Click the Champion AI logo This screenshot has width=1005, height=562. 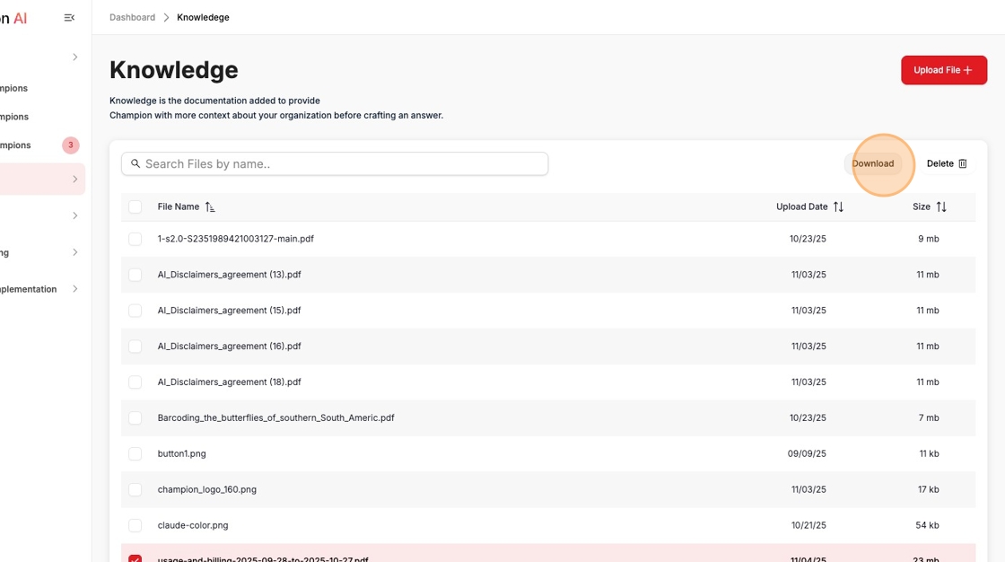[x=13, y=18]
